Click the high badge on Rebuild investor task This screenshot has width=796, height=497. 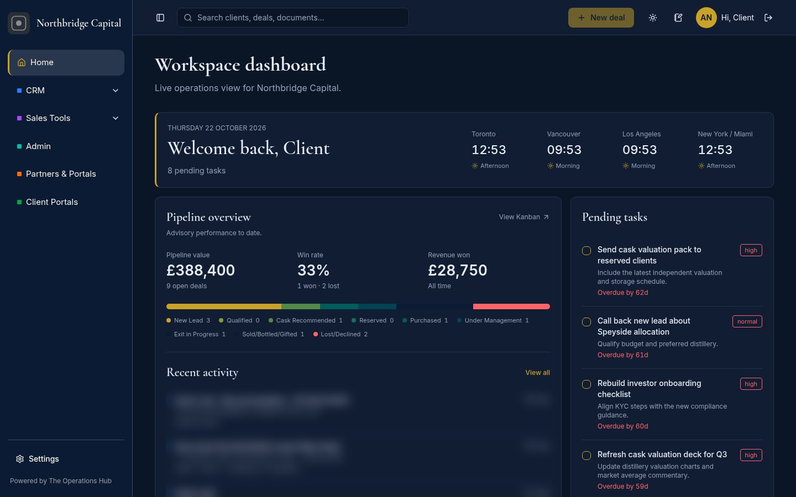(751, 384)
